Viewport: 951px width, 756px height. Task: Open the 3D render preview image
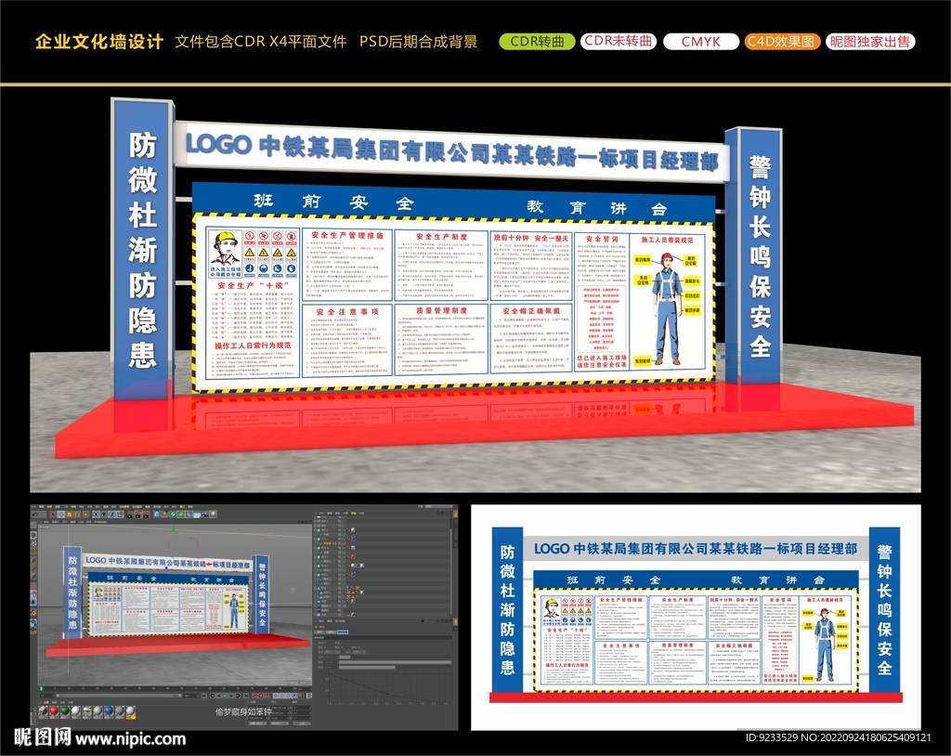tap(475, 288)
